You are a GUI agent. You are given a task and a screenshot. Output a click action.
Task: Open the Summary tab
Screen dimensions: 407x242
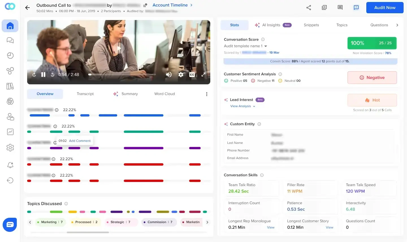[125, 94]
